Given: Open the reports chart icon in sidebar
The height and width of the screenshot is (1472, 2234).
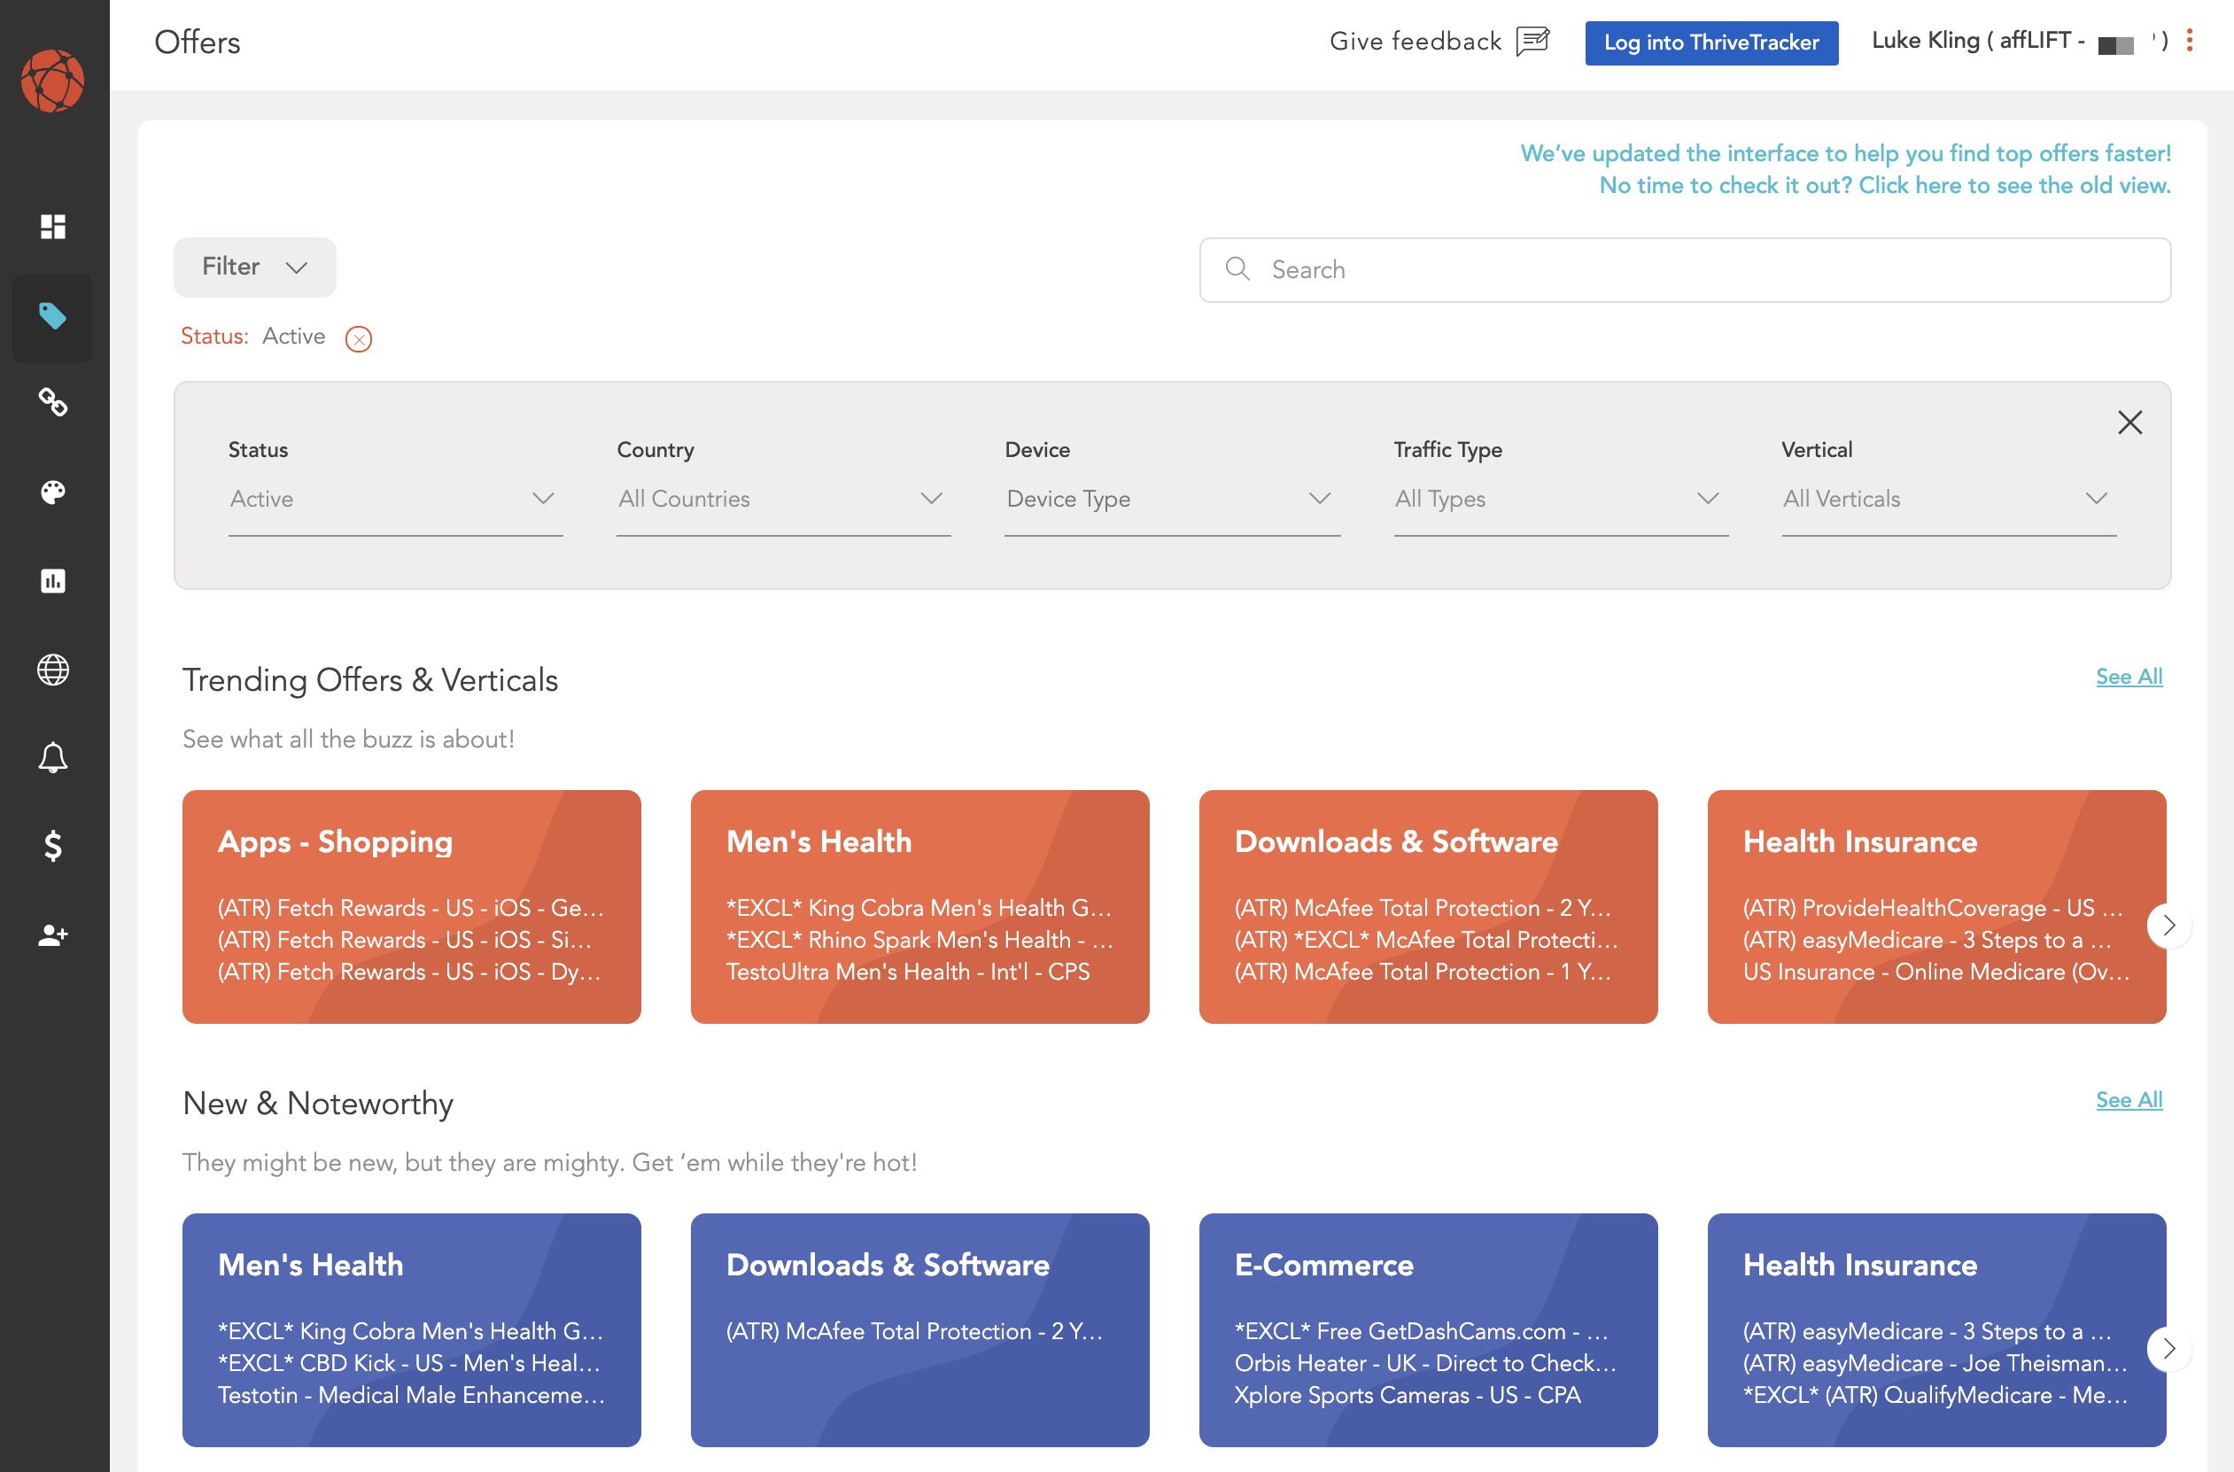Looking at the screenshot, I should click(x=52, y=581).
